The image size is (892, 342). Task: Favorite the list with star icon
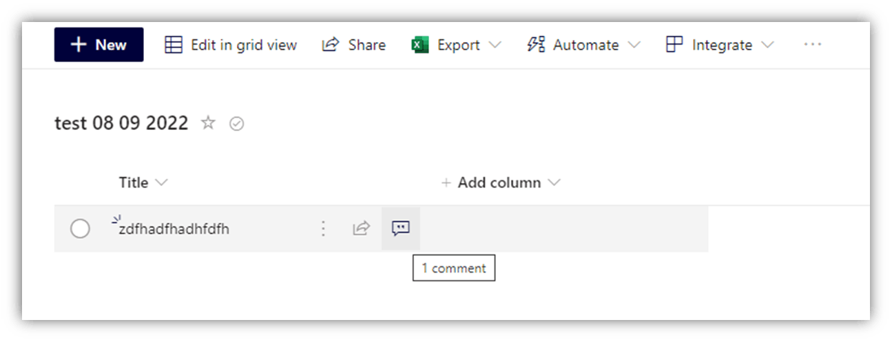coord(208,123)
